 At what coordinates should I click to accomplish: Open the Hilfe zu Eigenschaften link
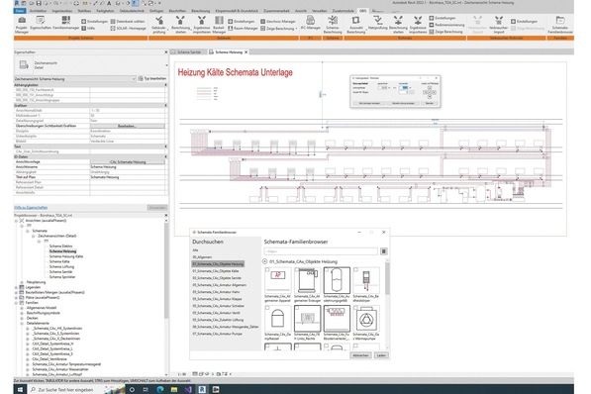(31, 208)
